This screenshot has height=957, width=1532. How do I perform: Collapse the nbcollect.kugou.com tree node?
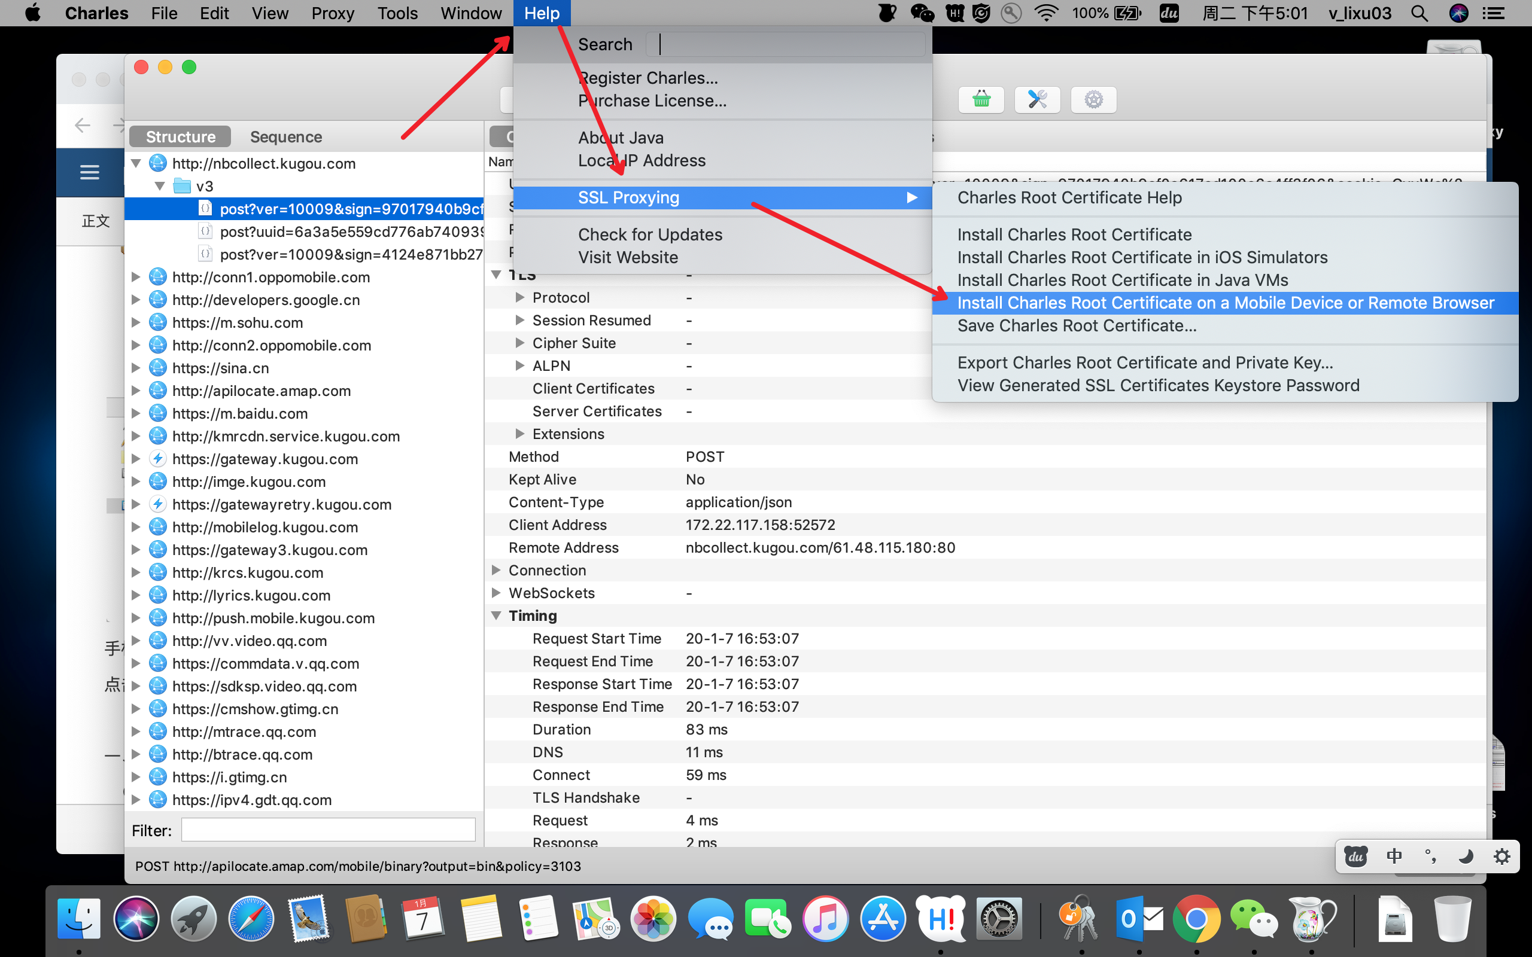[x=136, y=163]
